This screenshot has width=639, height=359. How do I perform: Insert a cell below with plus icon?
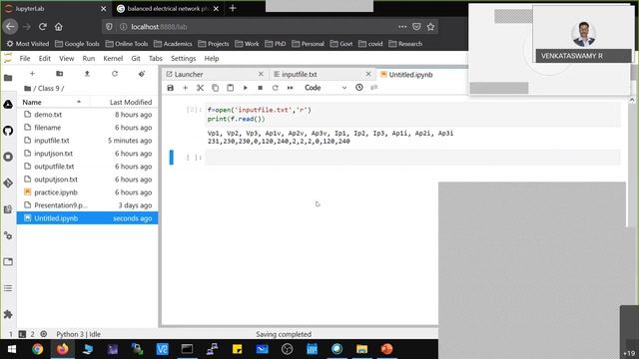click(185, 88)
